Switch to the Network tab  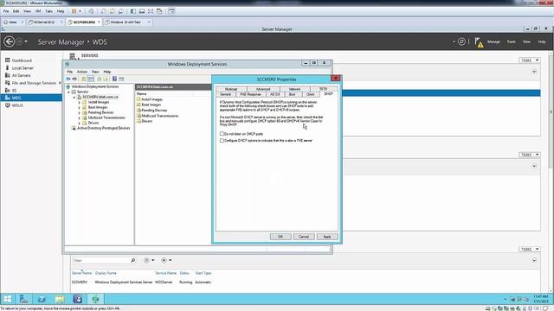294,89
